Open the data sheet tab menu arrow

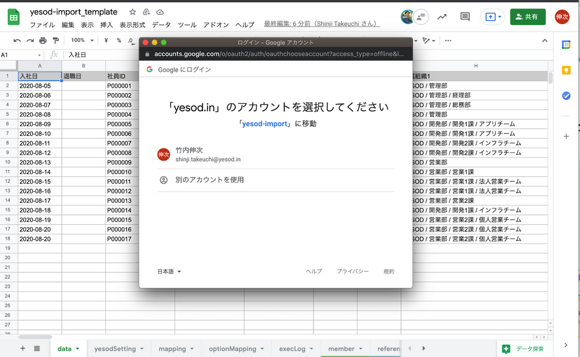tap(78, 349)
